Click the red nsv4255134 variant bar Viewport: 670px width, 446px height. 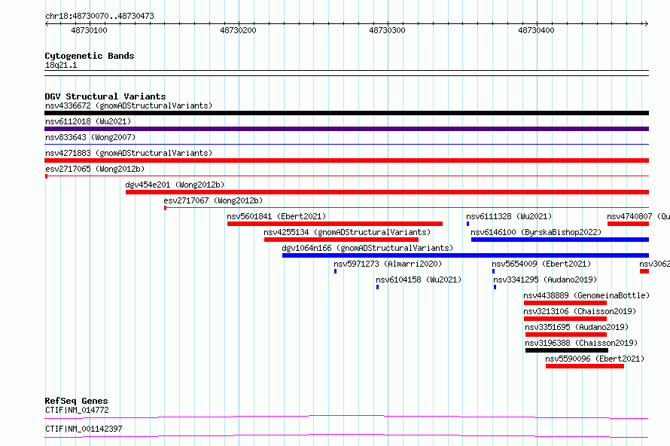click(342, 240)
